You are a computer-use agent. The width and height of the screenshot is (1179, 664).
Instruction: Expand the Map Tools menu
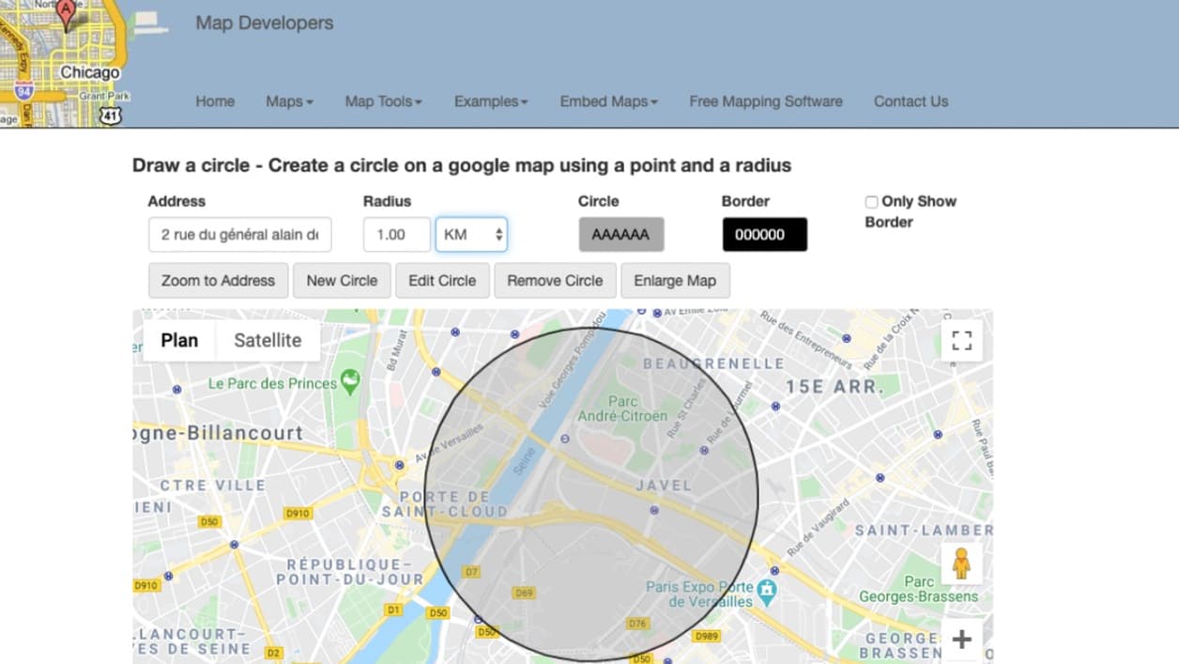(383, 101)
